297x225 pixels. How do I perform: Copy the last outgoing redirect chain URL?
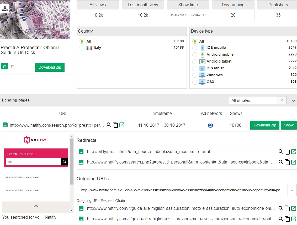pyautogui.click(x=287, y=219)
